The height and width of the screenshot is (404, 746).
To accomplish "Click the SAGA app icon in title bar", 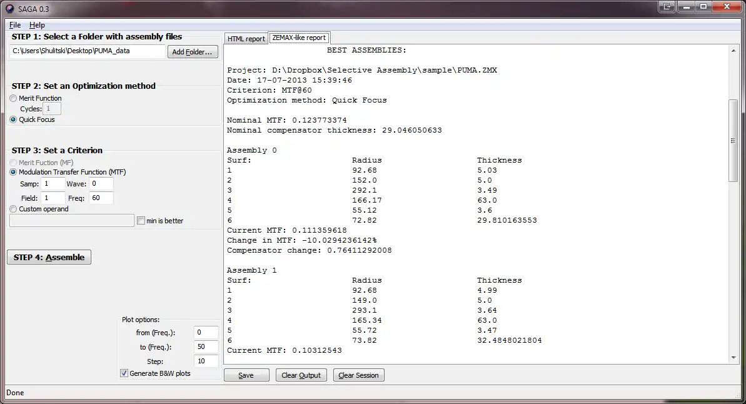I will (9, 9).
